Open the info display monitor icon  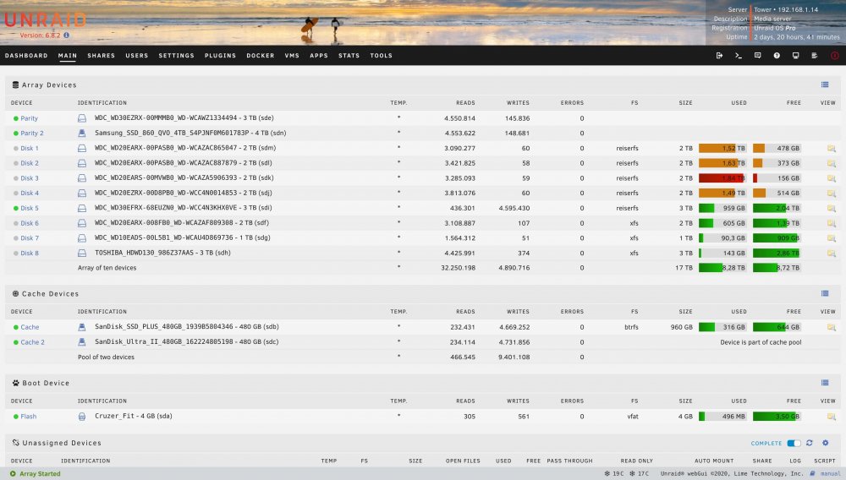pyautogui.click(x=795, y=56)
